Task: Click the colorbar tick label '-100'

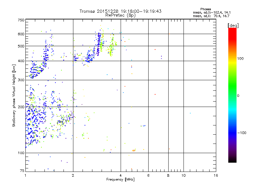Action: 242,133
